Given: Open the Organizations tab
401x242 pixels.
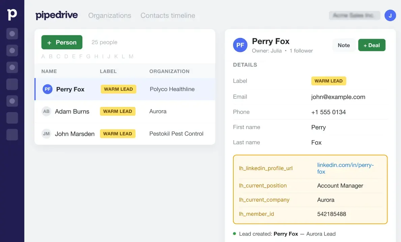Looking at the screenshot, I should (110, 15).
